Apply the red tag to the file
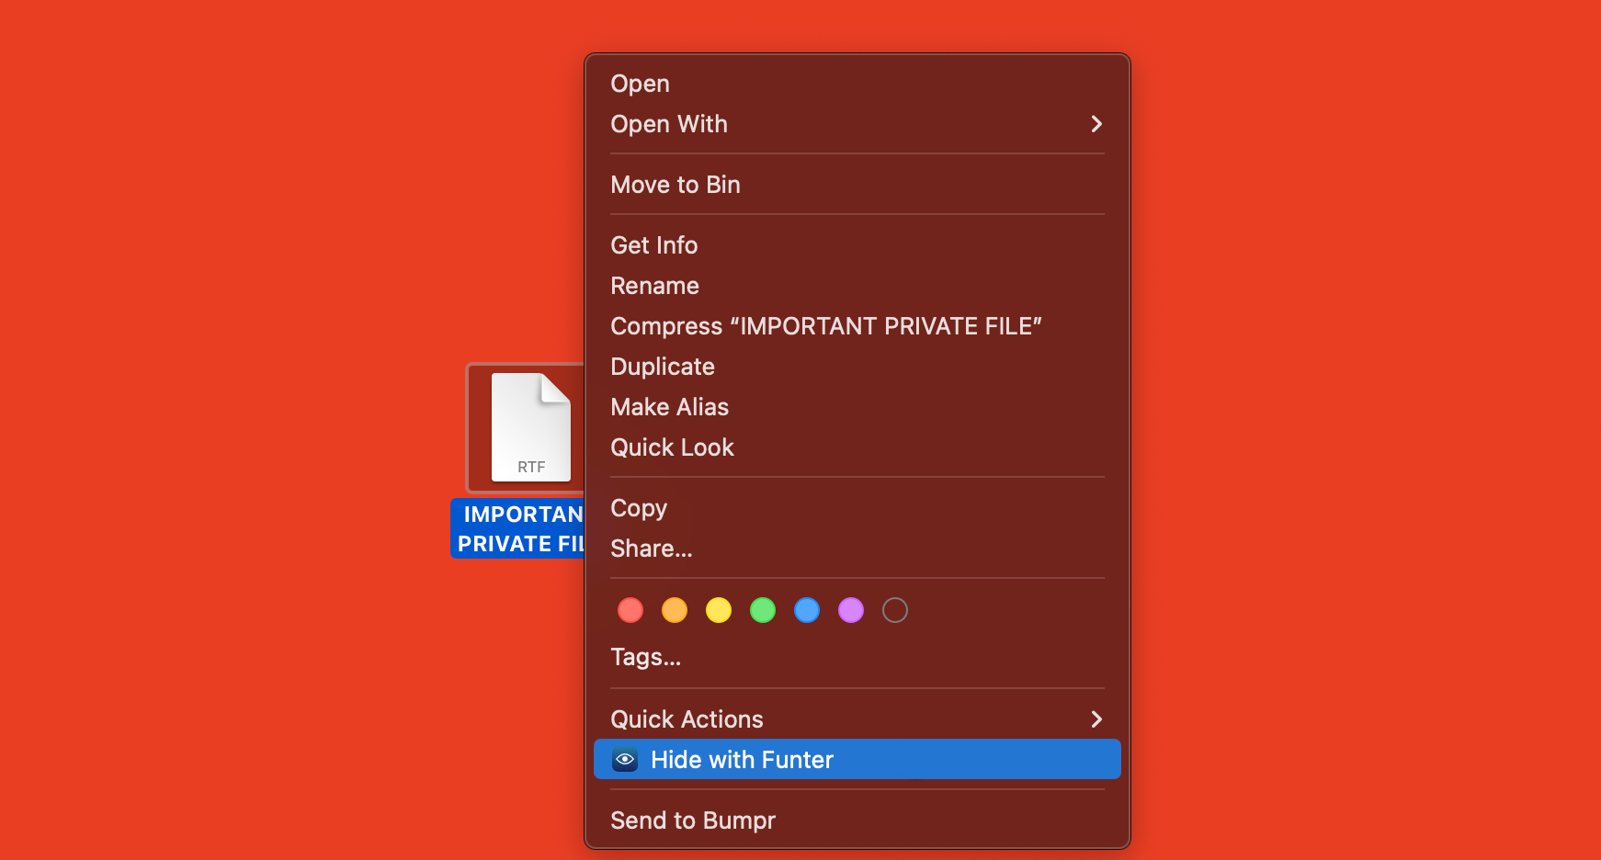 (630, 609)
